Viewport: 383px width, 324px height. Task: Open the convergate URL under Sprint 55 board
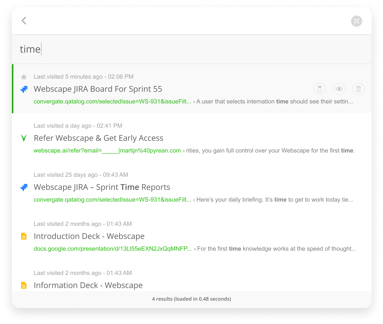coord(113,102)
